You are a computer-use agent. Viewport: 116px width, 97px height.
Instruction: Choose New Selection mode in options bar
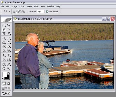(x=14, y=12)
